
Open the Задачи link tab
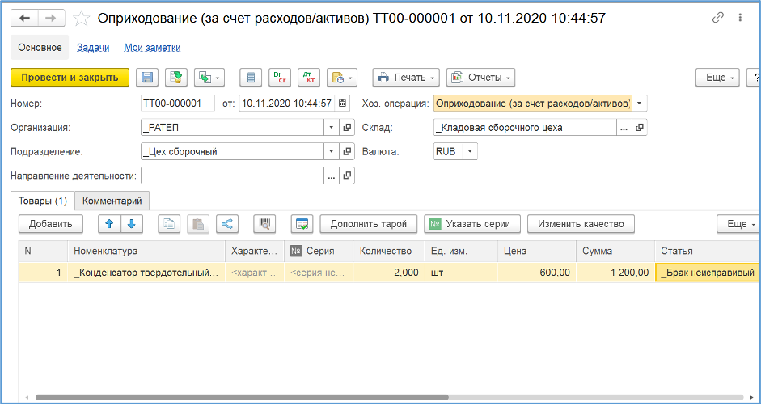pos(93,48)
